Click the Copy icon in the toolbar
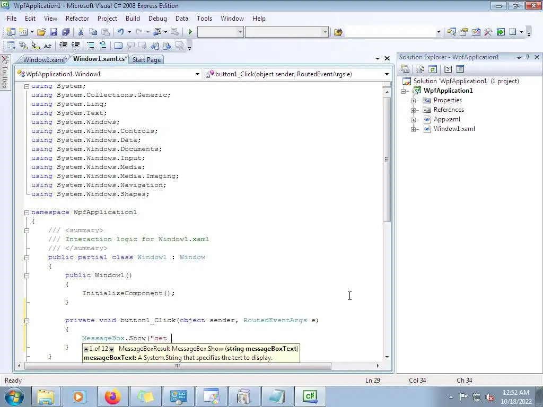Screen dimensions: 543x407 click(93, 32)
